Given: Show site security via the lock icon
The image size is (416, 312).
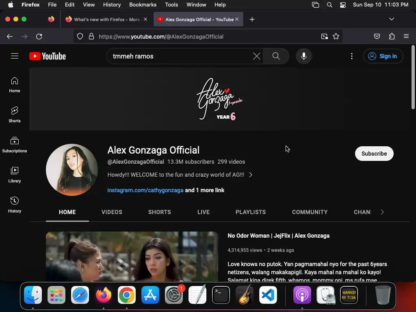Looking at the screenshot, I should tap(91, 36).
